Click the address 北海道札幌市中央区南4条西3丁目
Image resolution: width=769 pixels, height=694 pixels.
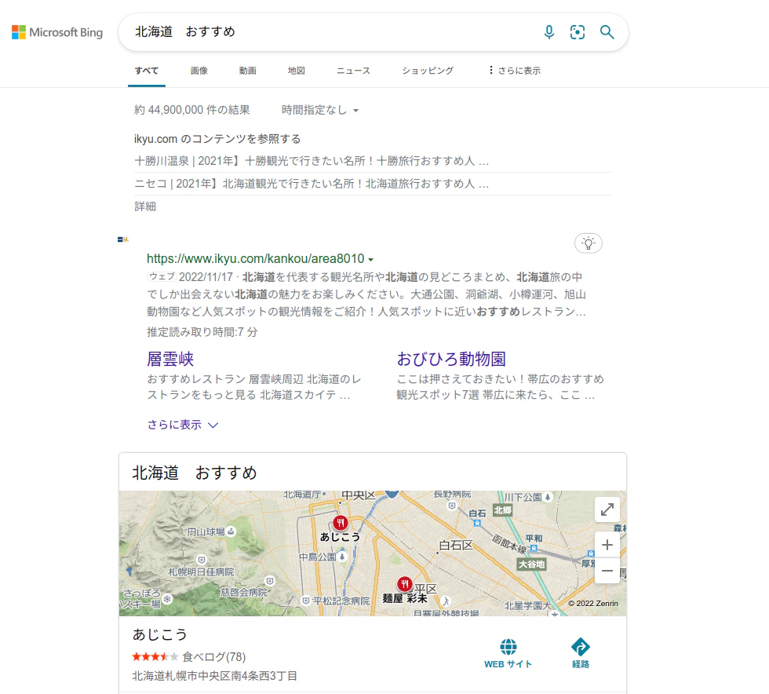pos(215,676)
